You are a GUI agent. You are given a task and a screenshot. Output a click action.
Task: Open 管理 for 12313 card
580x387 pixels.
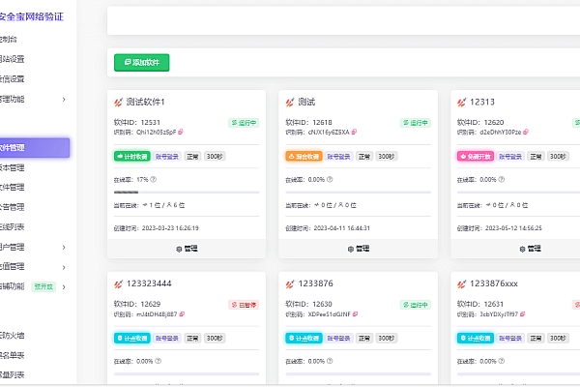coord(530,249)
